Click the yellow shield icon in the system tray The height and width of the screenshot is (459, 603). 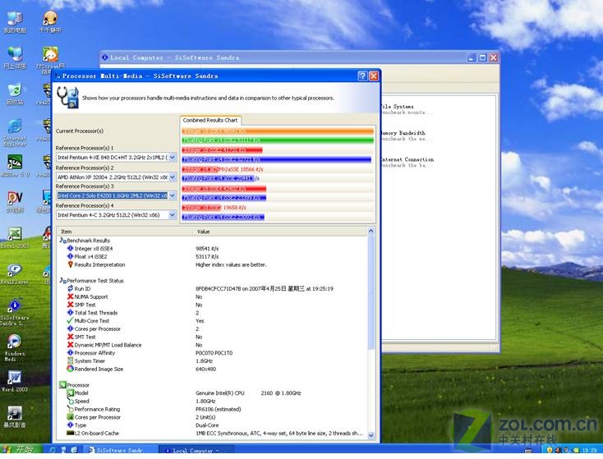pyautogui.click(x=549, y=450)
